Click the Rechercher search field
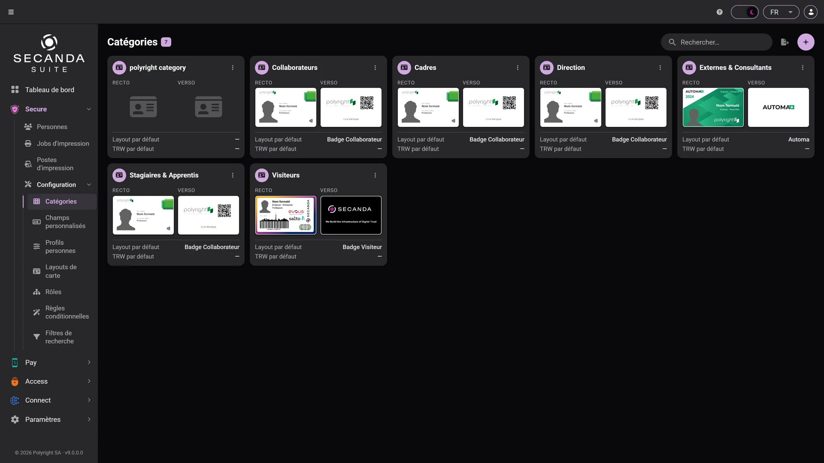This screenshot has height=463, width=824. point(717,42)
